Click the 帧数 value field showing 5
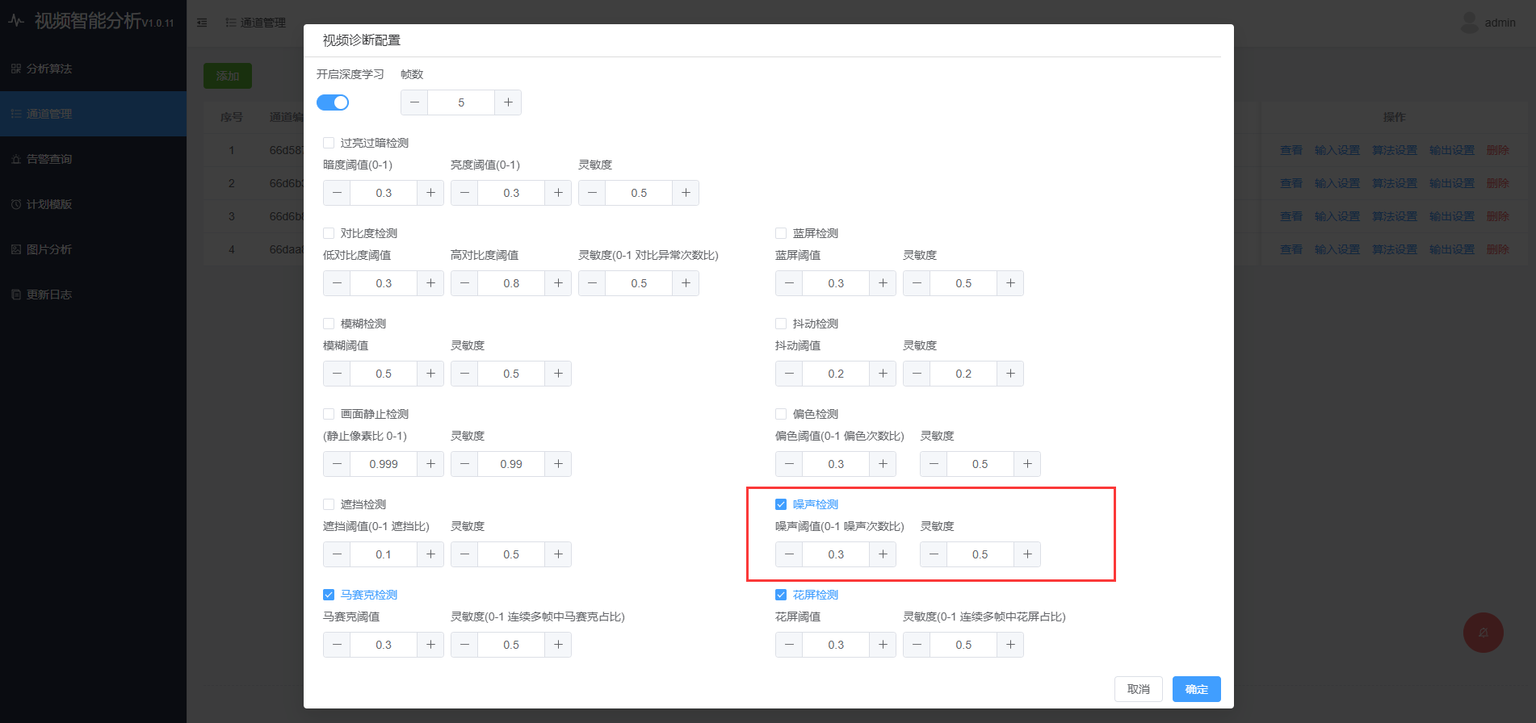The width and height of the screenshot is (1536, 723). pos(461,102)
